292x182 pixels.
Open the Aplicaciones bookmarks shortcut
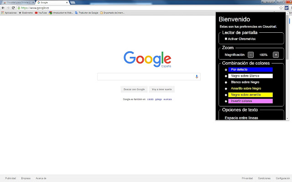tap(9, 13)
